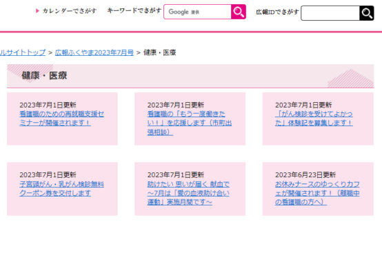Open お休みナースのゆっくりカフェ article link
Screen dimensions: 382x262
pyautogui.click(x=317, y=193)
